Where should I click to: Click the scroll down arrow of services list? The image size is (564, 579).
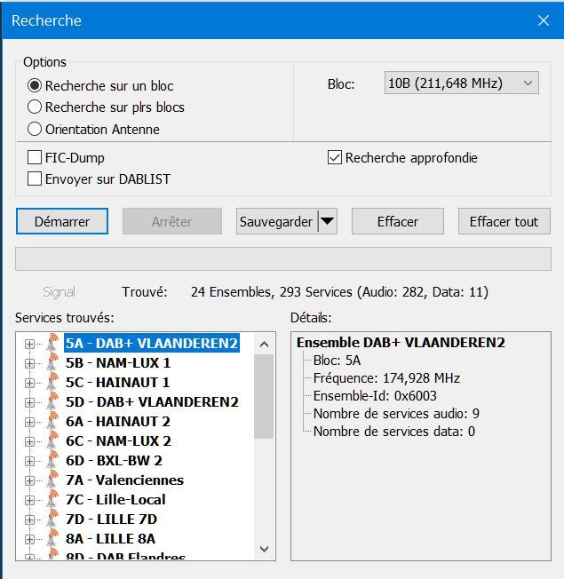click(264, 549)
